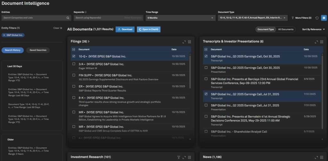Expand the Filings panel to full view
The width and height of the screenshot is (328, 161).
click(184, 42)
